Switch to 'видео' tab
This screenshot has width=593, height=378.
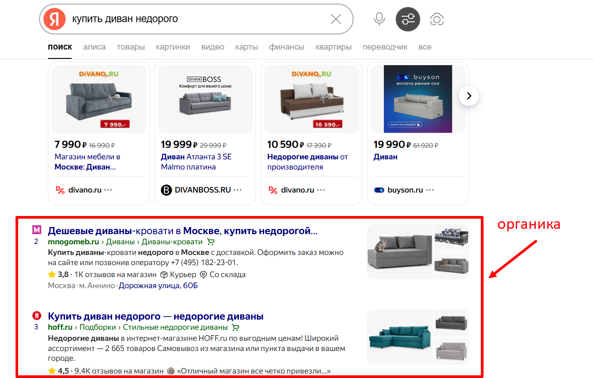(213, 47)
